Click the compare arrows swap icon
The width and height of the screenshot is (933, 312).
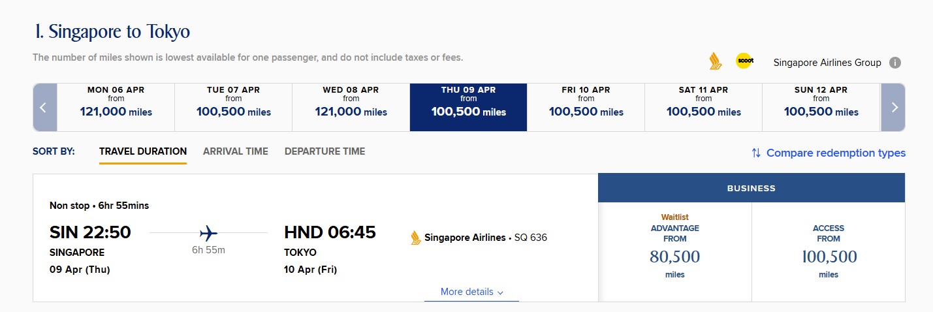756,153
